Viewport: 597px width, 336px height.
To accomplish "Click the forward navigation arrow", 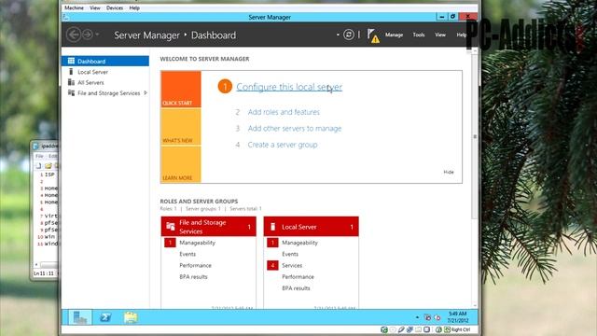I will point(87,35).
